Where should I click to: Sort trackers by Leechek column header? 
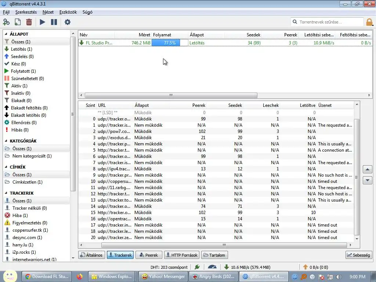click(261, 105)
